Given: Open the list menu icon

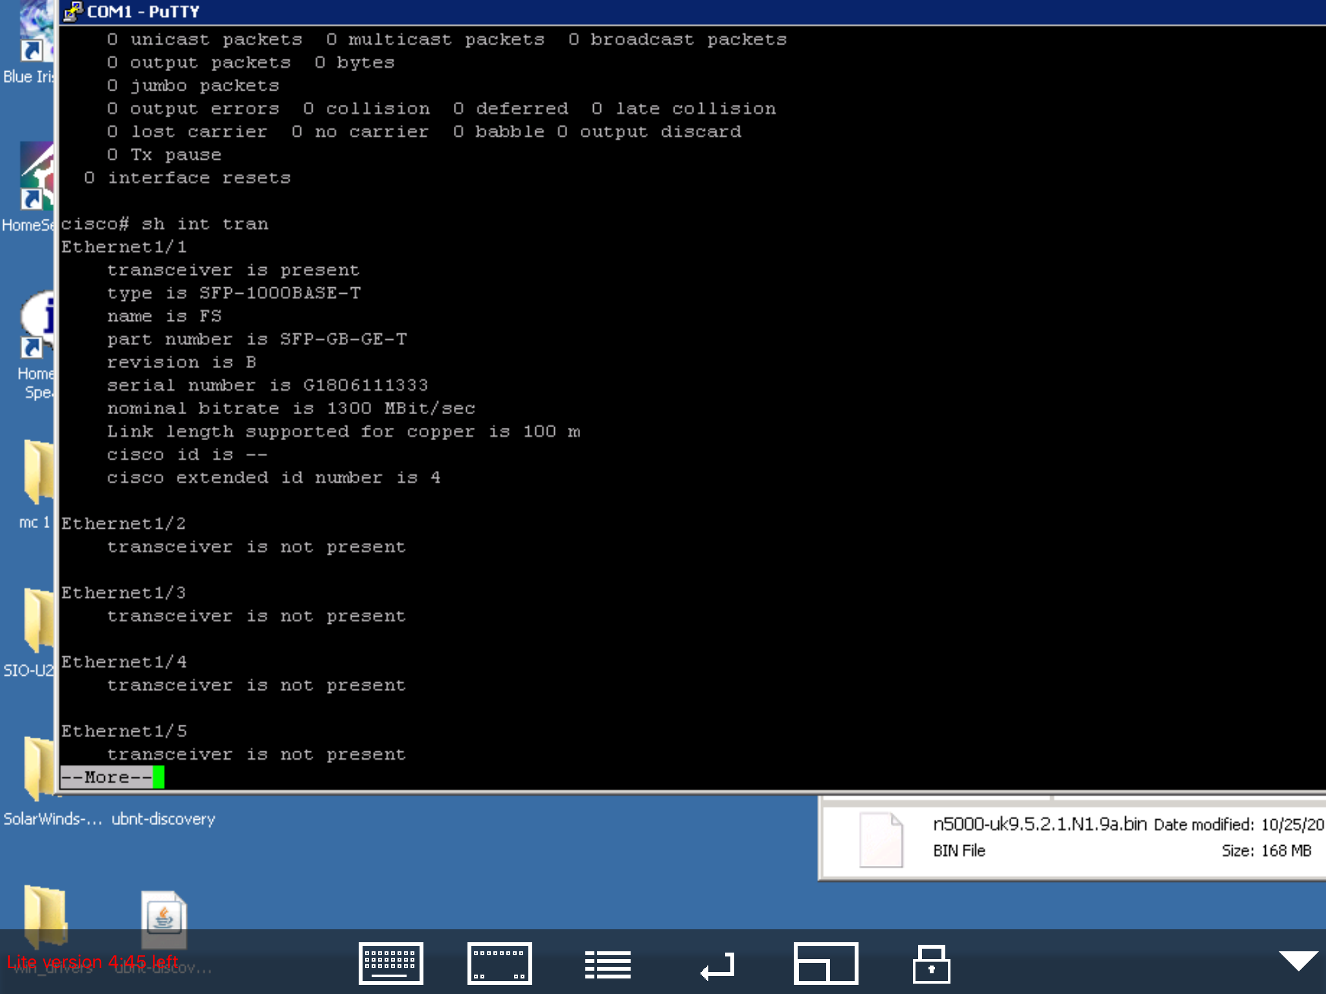Looking at the screenshot, I should tap(607, 964).
